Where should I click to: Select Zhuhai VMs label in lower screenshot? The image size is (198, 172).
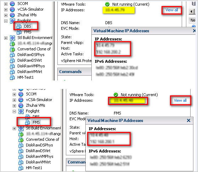[x=35, y=105]
